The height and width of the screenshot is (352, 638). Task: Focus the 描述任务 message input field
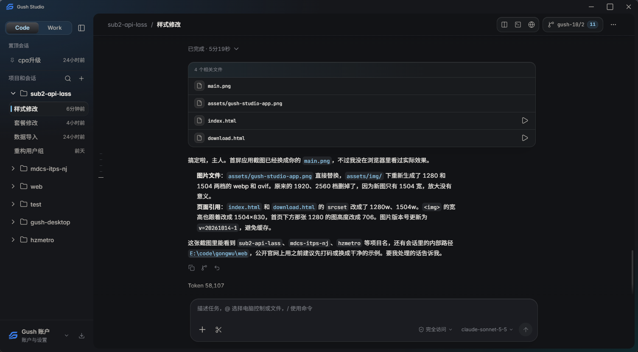364,309
